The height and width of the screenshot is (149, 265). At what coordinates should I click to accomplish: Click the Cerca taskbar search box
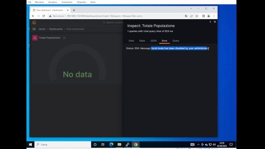63,144
